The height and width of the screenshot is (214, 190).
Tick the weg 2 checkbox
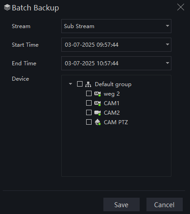89,93
